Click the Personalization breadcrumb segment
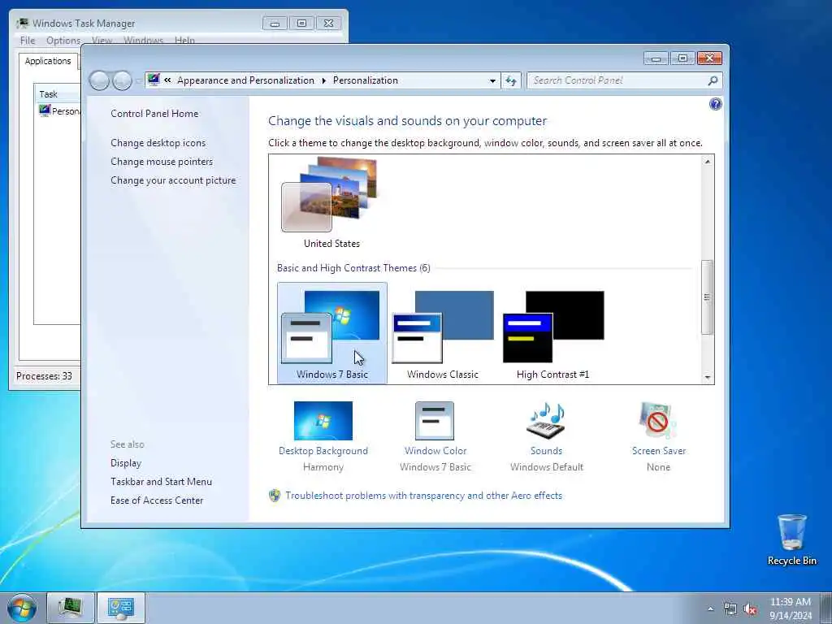The width and height of the screenshot is (832, 624). pyautogui.click(x=366, y=80)
